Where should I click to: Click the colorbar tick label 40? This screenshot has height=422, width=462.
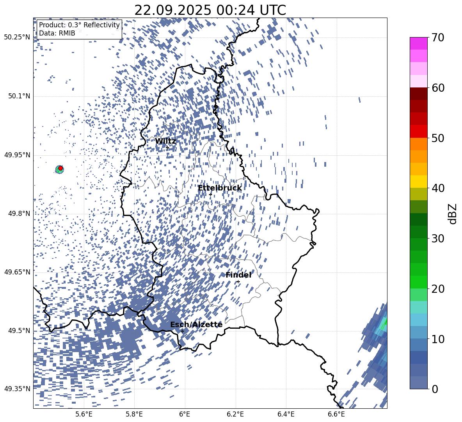[x=438, y=188]
